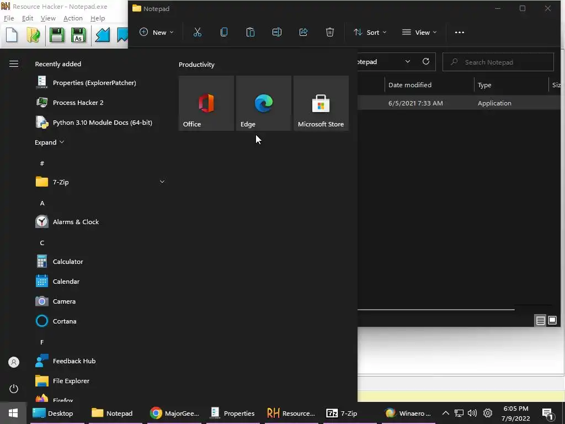Viewport: 565px width, 424px height.
Task: Click blue arrow icon in Resource Hacker toolbar
Action: tap(102, 35)
